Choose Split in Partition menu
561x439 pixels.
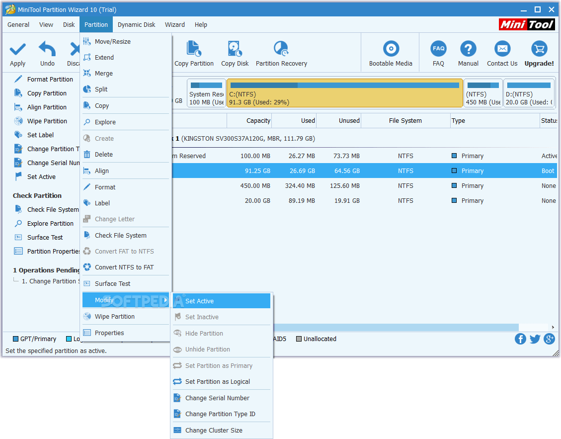pos(126,89)
